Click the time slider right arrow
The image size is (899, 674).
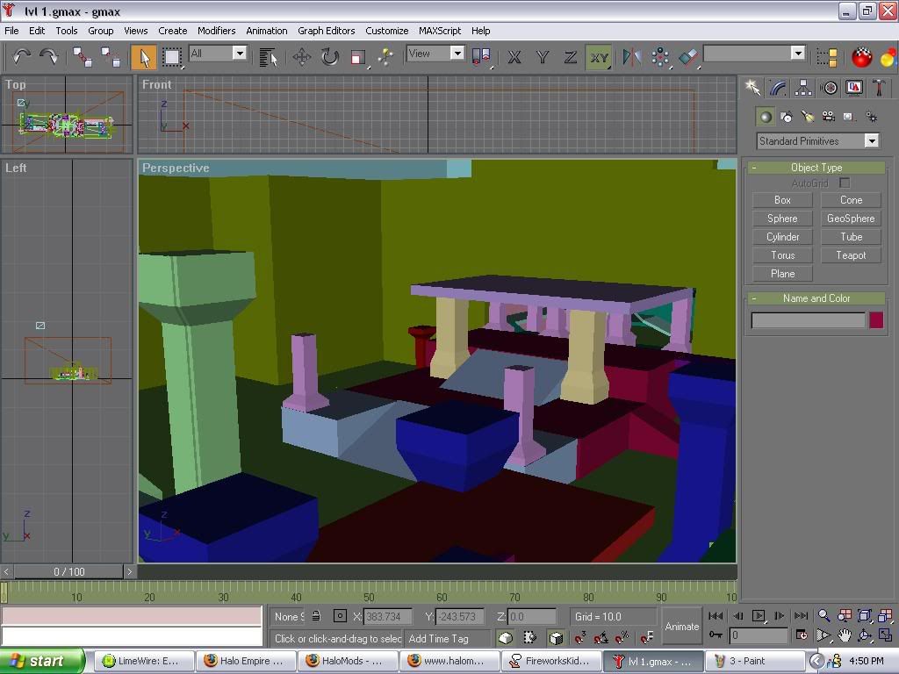[130, 571]
